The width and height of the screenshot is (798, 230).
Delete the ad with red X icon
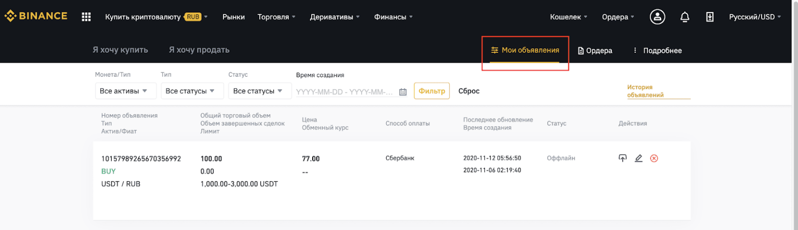click(x=654, y=159)
